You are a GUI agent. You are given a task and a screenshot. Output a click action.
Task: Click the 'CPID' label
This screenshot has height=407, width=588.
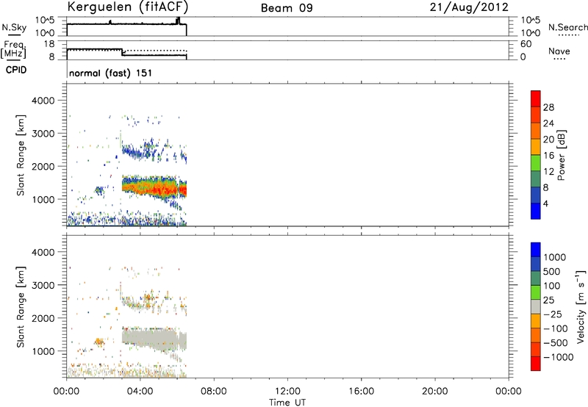(x=16, y=70)
